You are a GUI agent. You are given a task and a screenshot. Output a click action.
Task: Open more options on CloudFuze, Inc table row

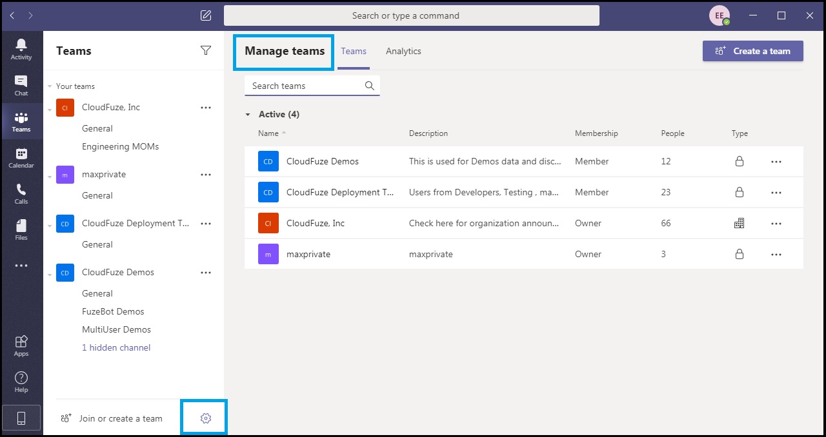pyautogui.click(x=776, y=224)
